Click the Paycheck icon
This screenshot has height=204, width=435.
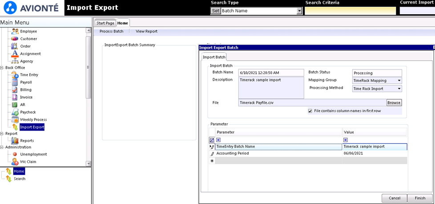(15, 112)
